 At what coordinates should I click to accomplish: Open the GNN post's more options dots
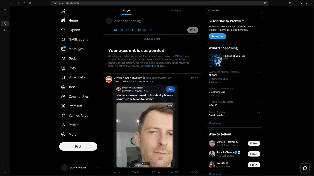point(197,78)
